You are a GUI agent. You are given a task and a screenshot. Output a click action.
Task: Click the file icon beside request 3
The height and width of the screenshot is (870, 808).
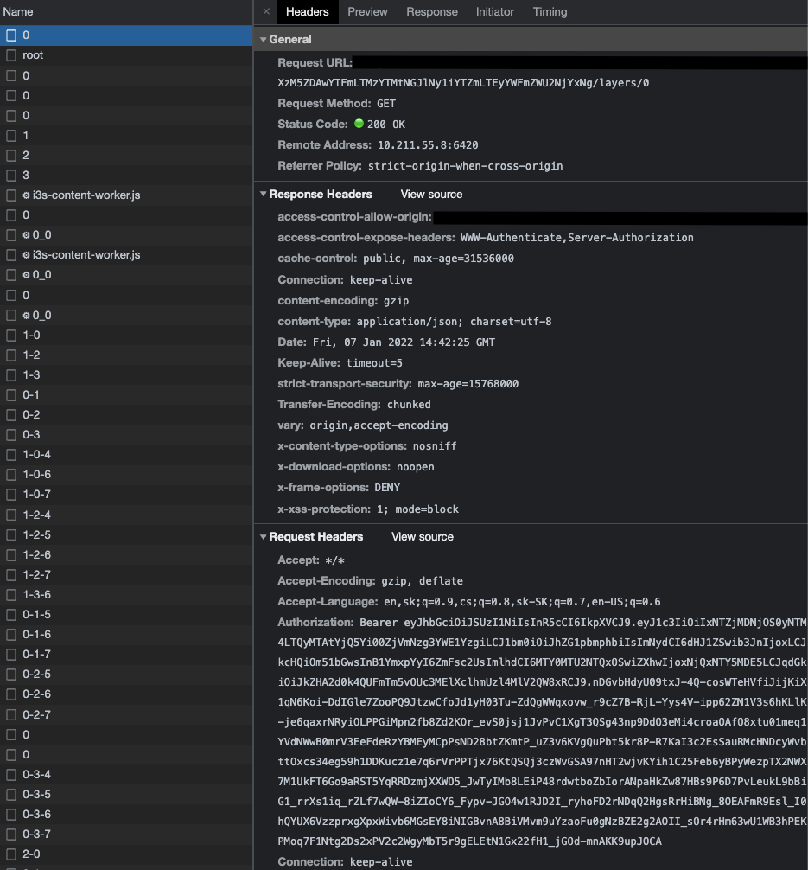tap(11, 176)
